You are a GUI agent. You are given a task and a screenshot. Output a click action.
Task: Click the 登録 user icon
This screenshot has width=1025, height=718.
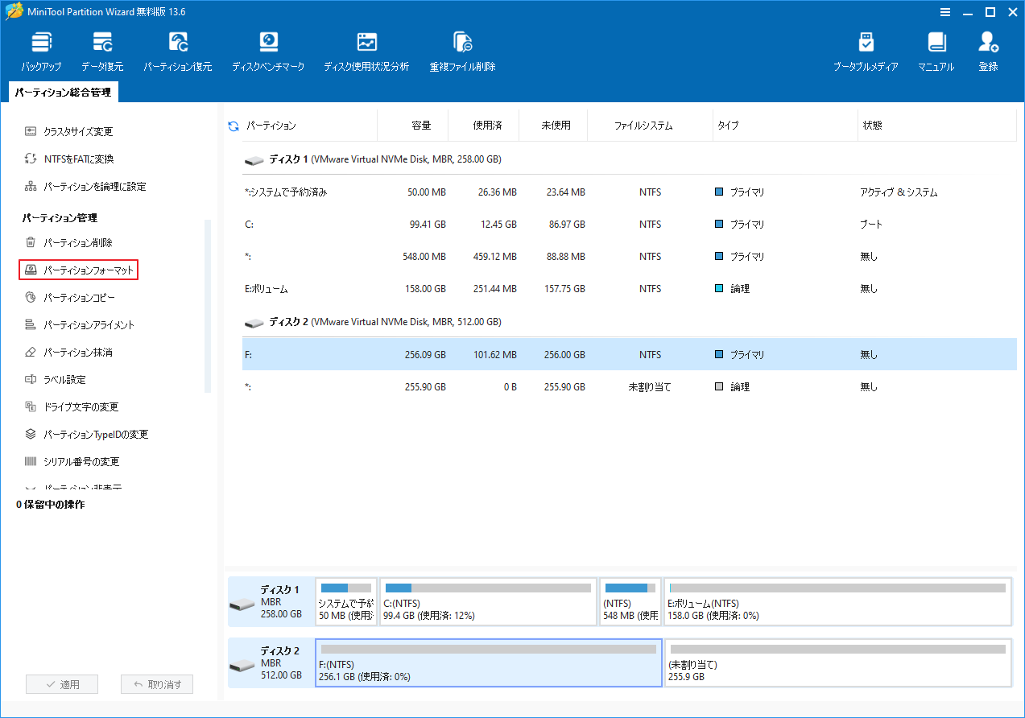988,52
